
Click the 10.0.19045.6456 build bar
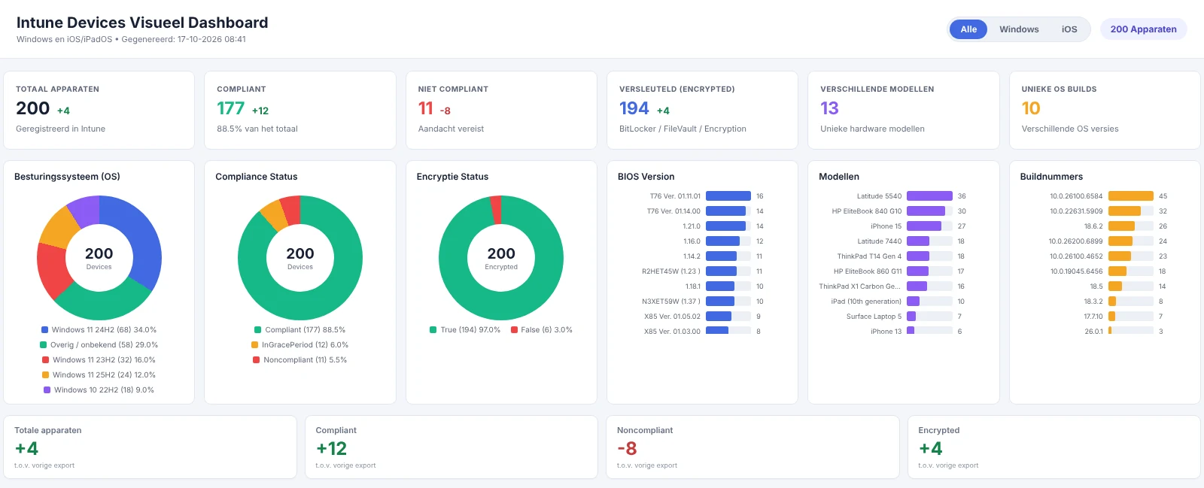coord(1117,271)
